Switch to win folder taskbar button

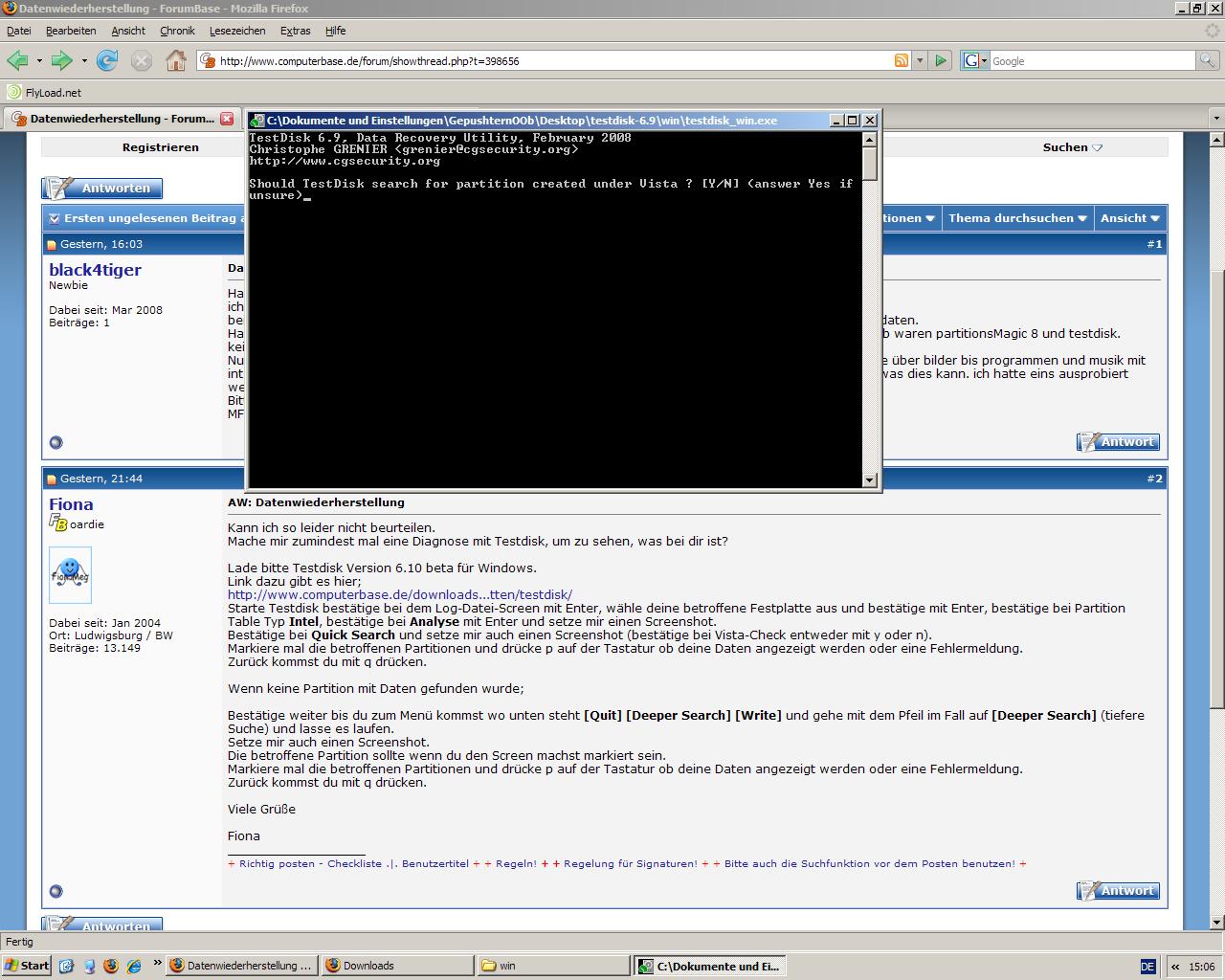[x=553, y=966]
